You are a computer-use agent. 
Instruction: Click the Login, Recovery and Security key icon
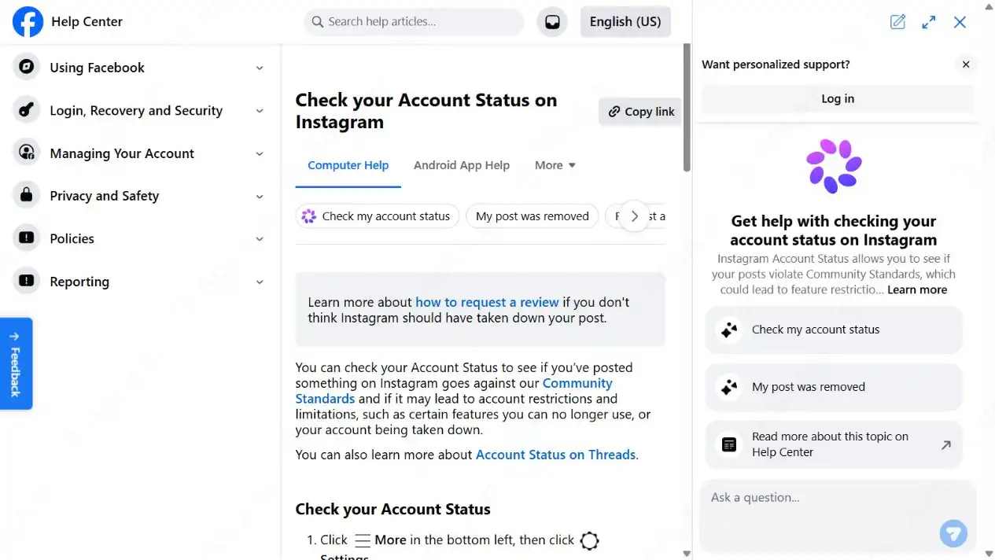(27, 110)
